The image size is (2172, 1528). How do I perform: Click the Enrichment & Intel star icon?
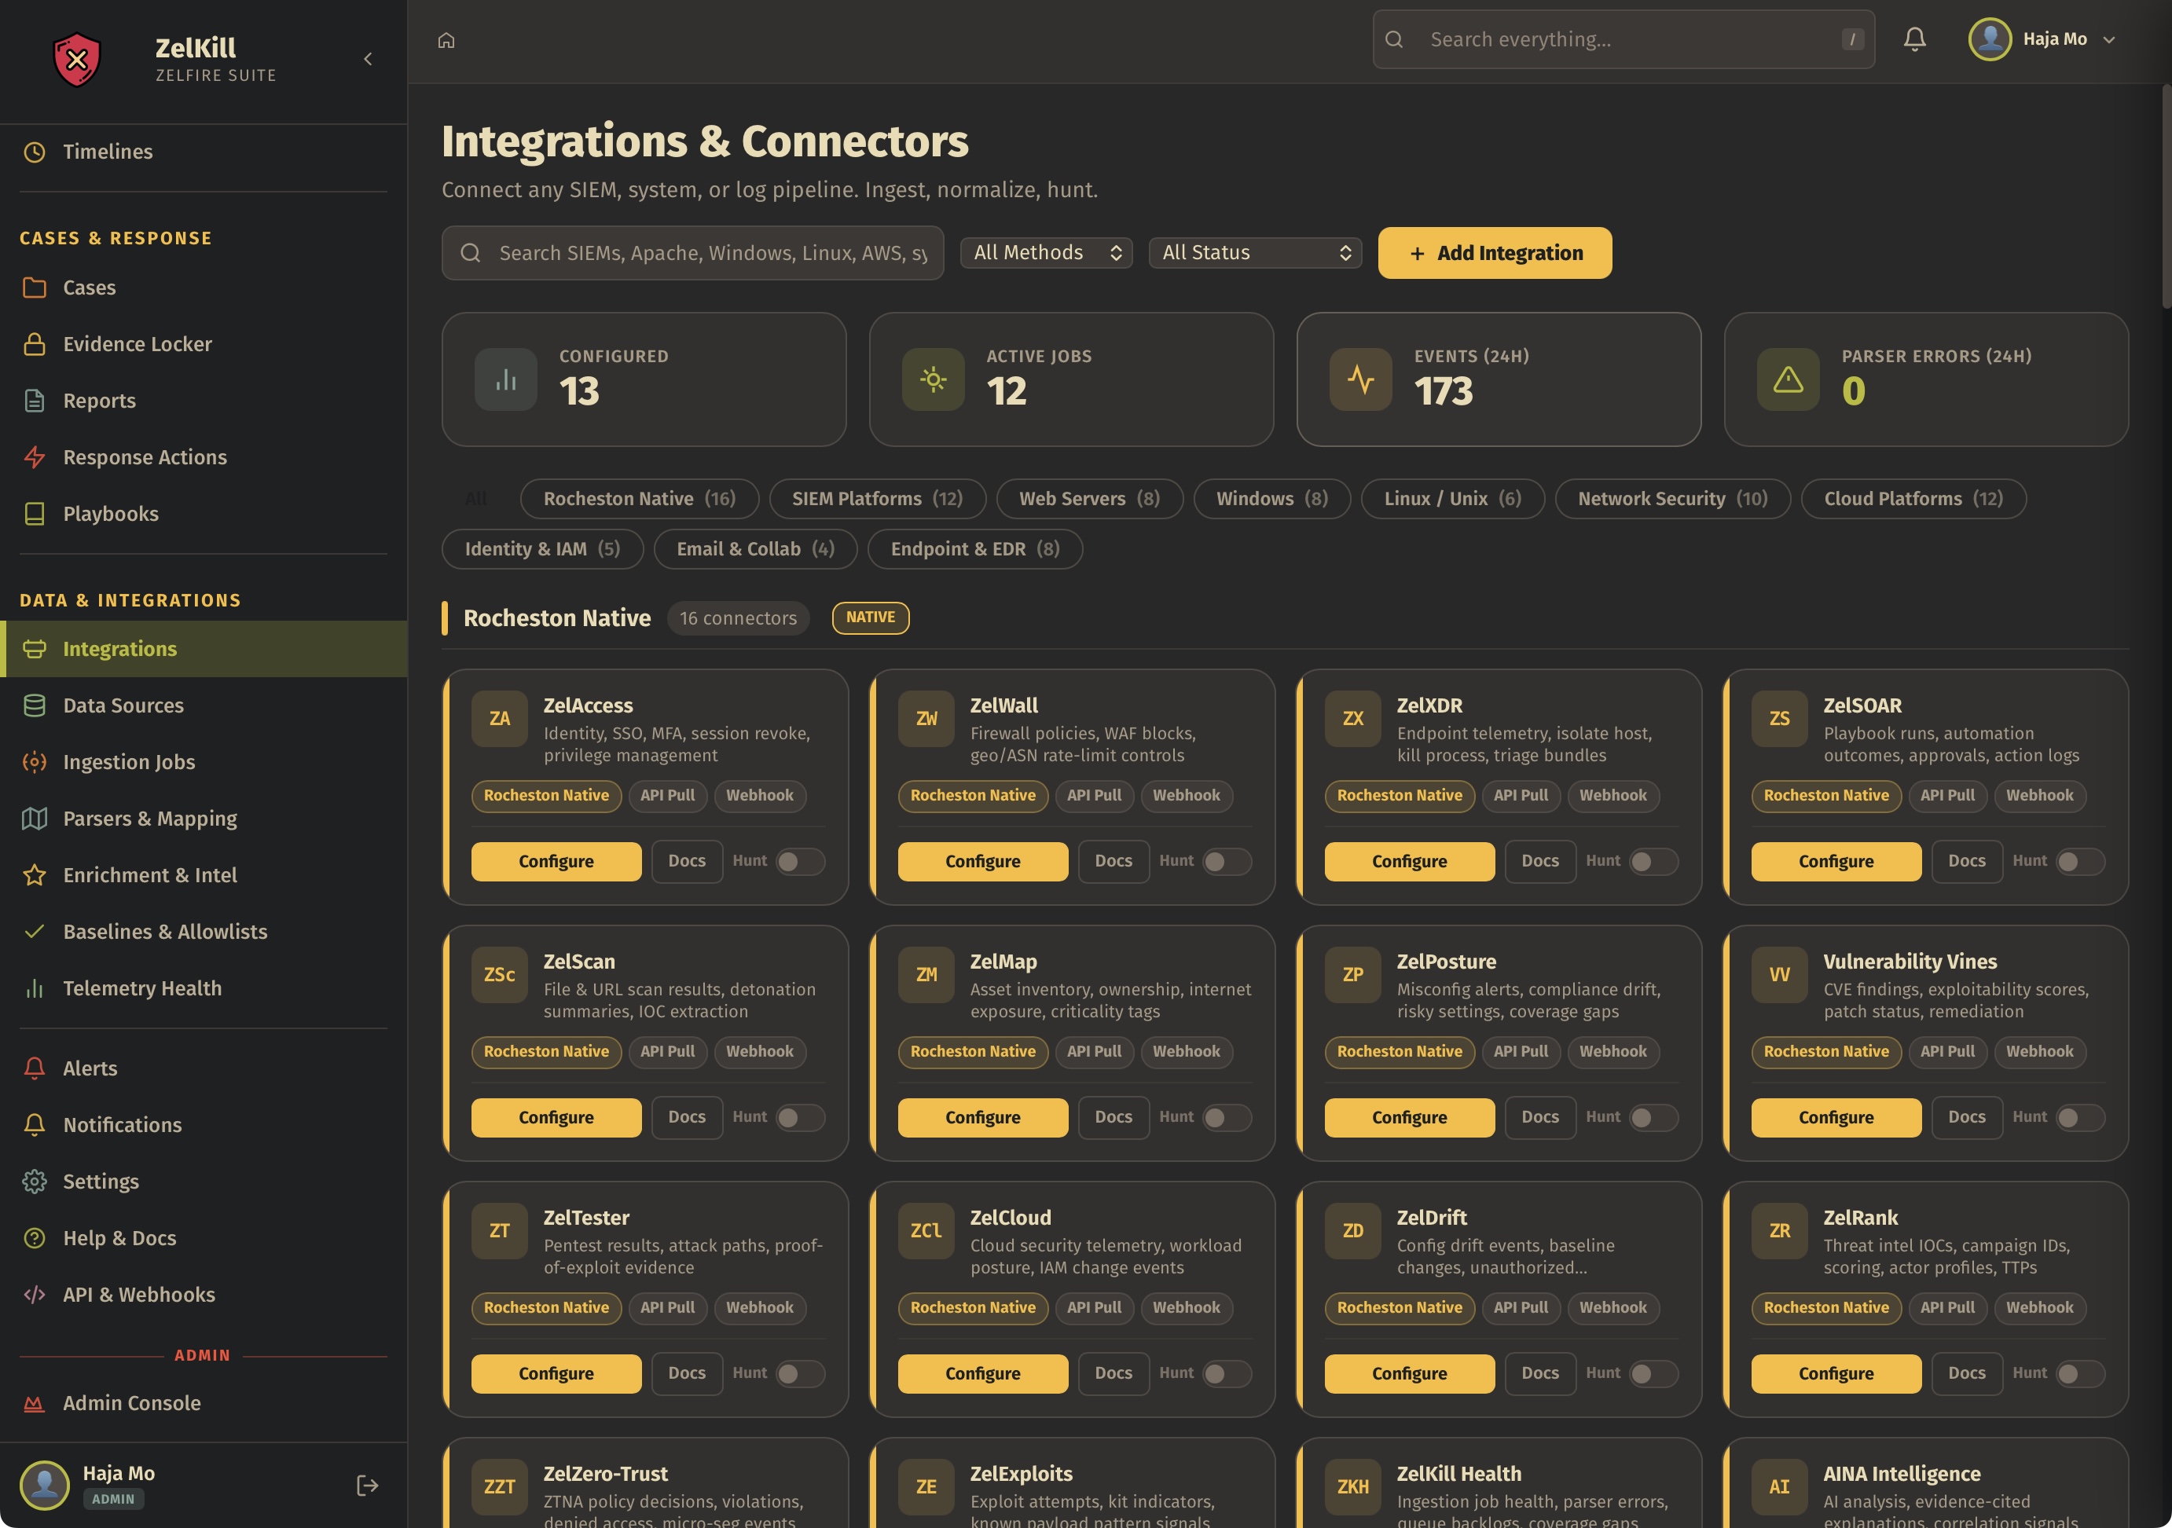coord(34,876)
